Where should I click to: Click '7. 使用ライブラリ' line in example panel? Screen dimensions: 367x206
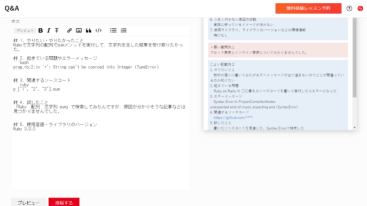coord(257,30)
